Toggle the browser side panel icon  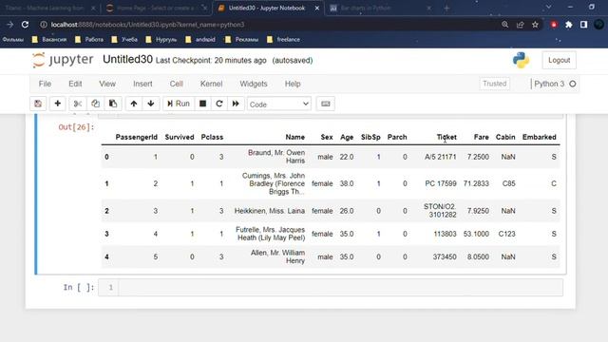pos(583,25)
